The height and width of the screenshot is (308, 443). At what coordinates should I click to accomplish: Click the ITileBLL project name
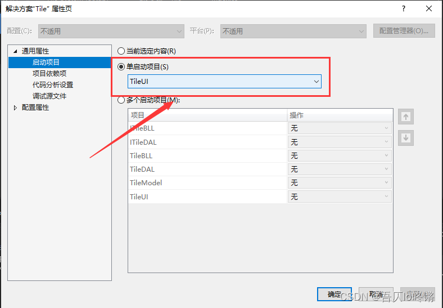click(x=142, y=128)
